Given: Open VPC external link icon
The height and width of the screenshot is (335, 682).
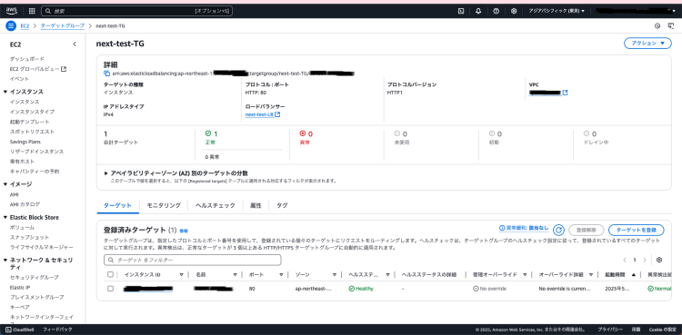Looking at the screenshot, I should click(x=565, y=93).
